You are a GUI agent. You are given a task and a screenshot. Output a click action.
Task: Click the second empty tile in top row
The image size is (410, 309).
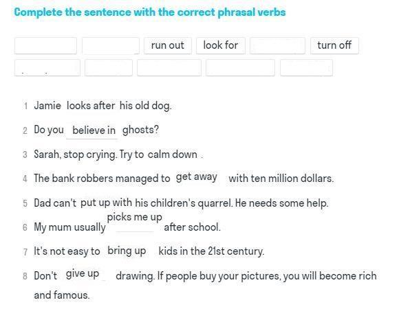111,46
